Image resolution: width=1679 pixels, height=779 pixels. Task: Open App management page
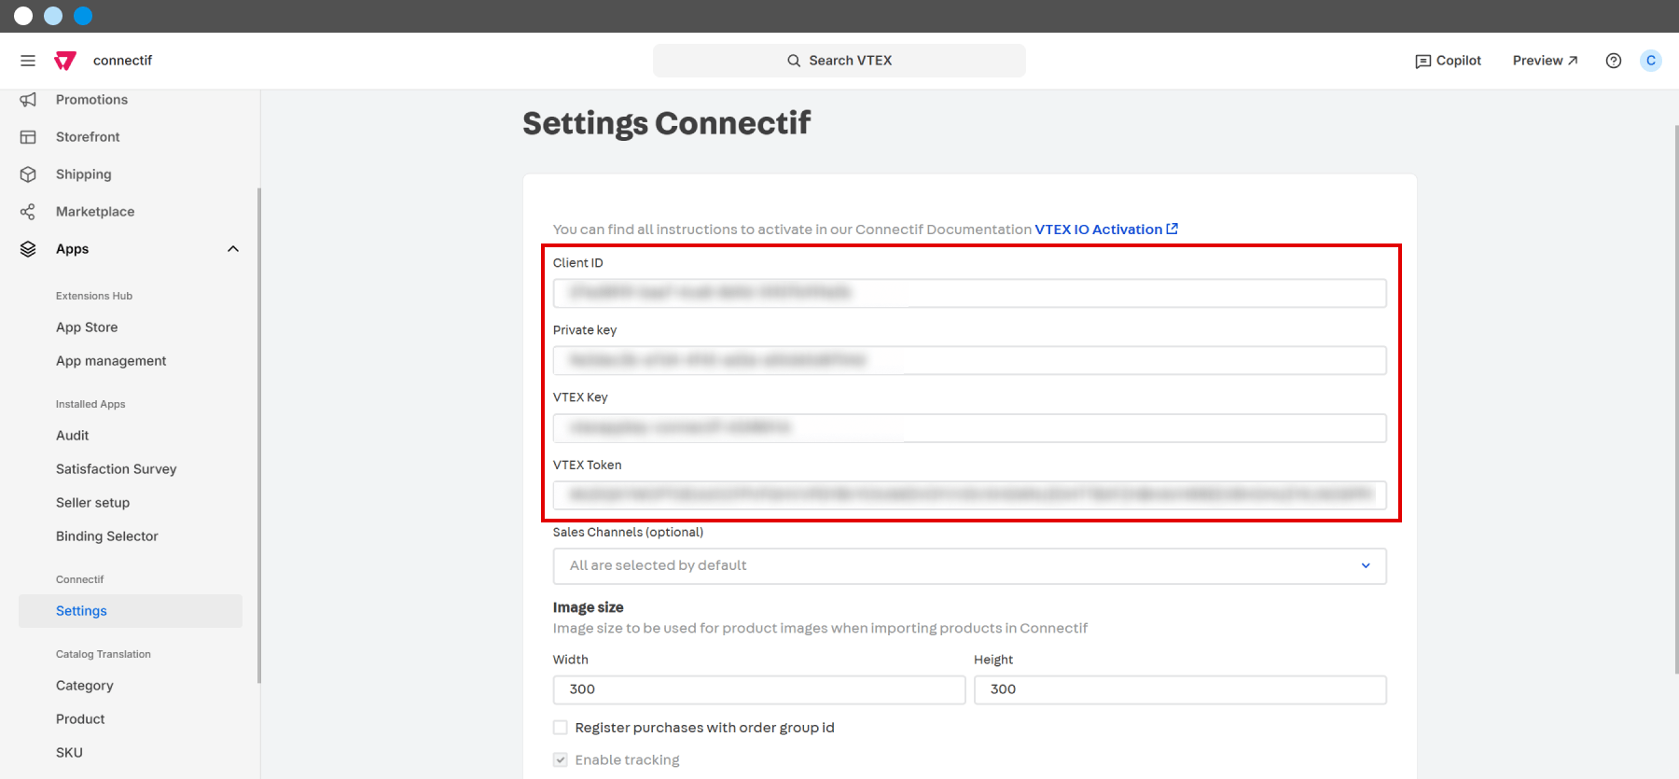[x=111, y=361]
